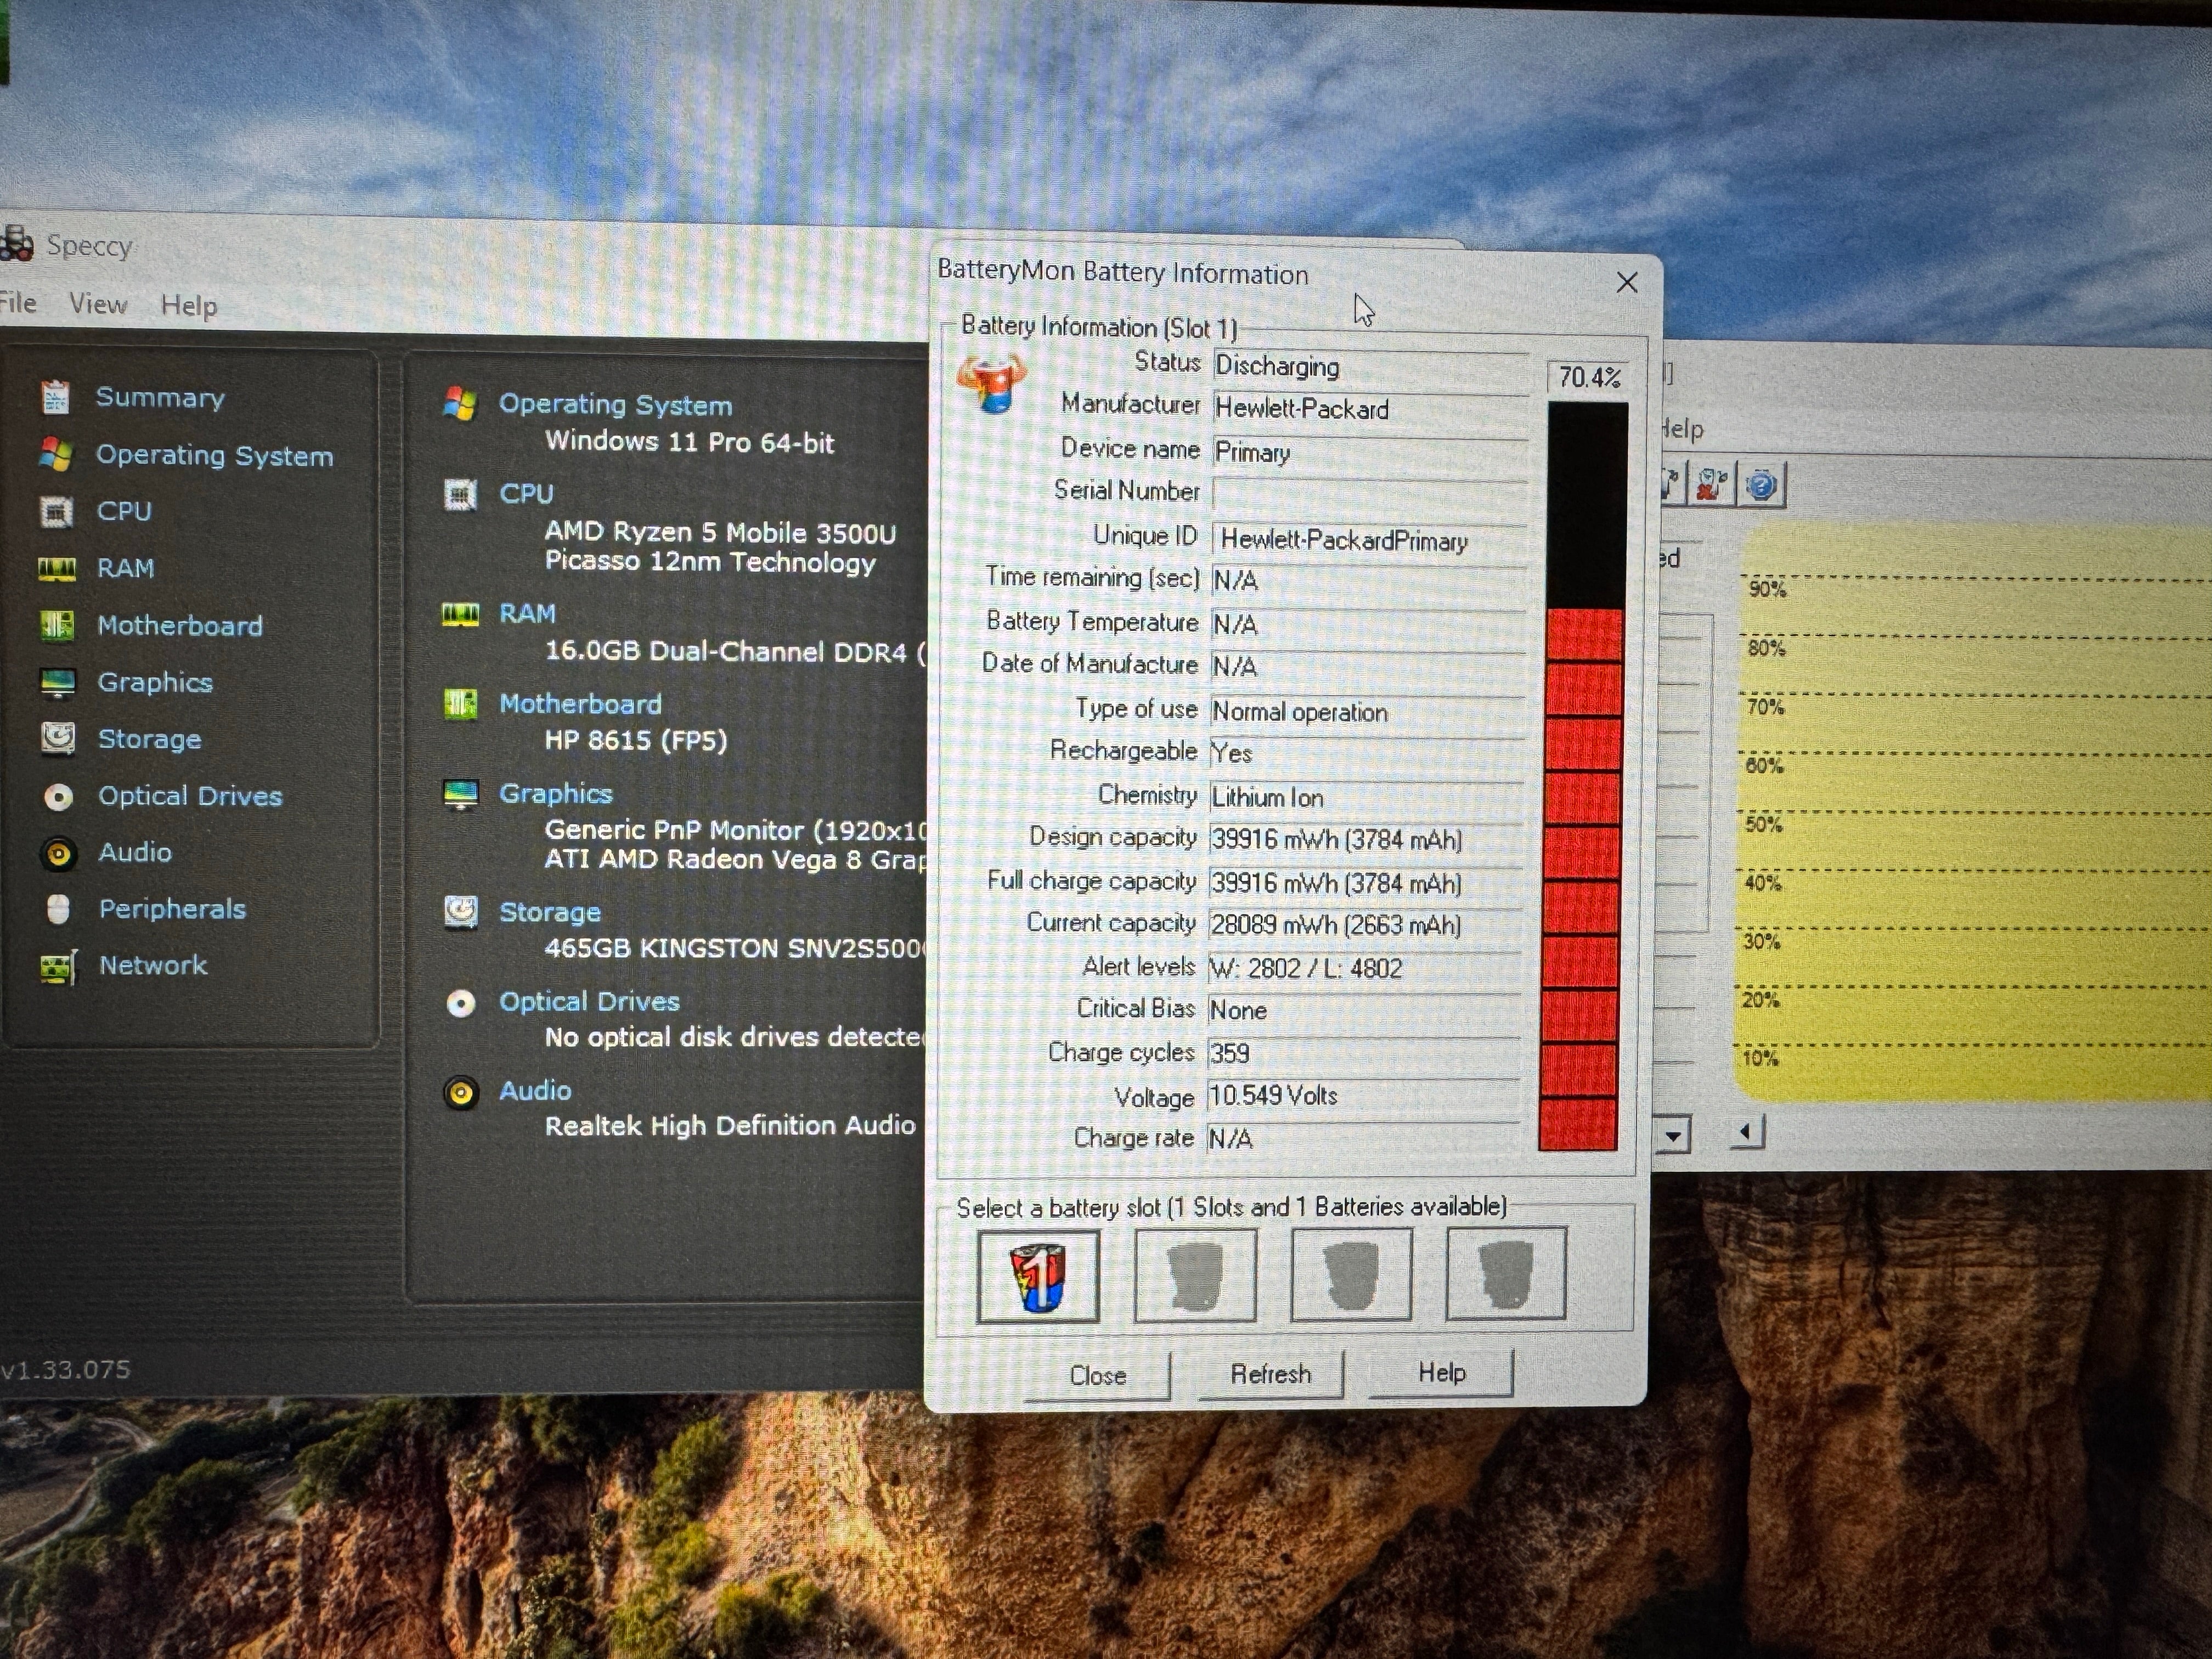Click HP 8615 (FP5) motherboard text
The width and height of the screenshot is (2212, 1659).
[x=635, y=740]
